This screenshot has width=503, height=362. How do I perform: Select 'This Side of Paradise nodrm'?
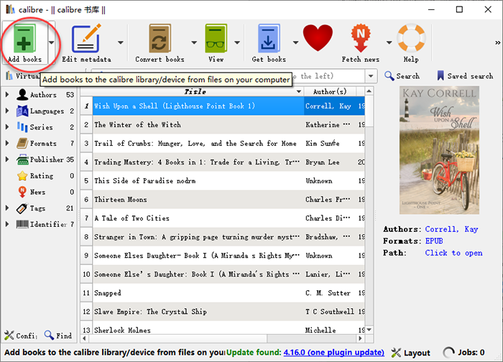click(x=222, y=181)
